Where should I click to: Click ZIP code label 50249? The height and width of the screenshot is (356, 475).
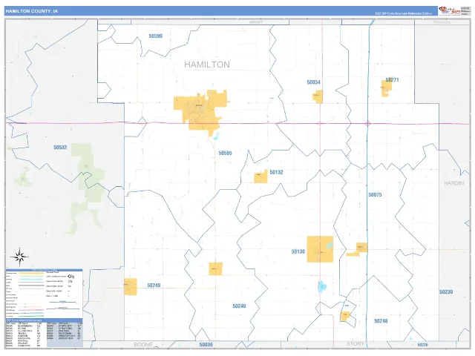click(x=154, y=286)
